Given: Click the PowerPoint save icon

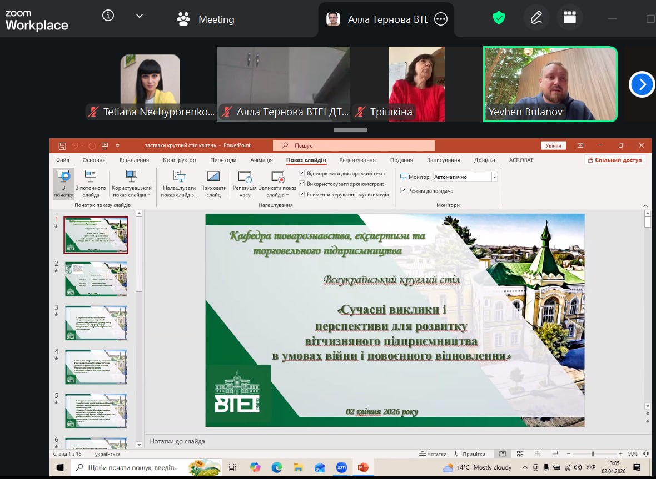Looking at the screenshot, I should (62, 145).
